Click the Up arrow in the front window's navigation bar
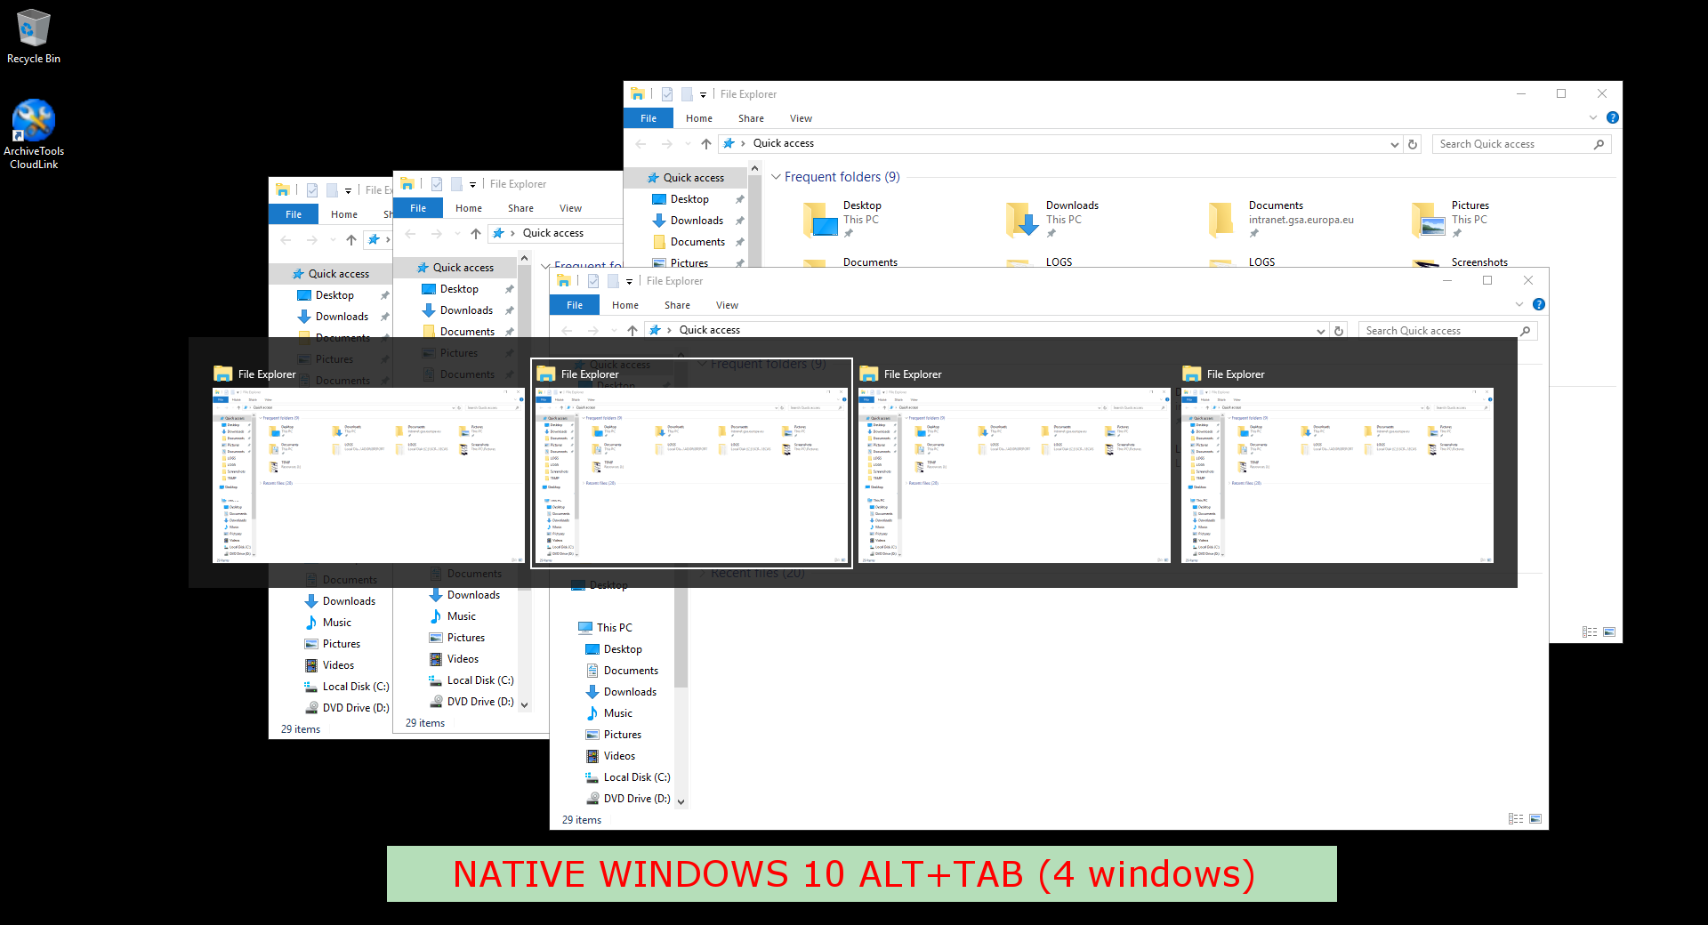 [x=632, y=331]
